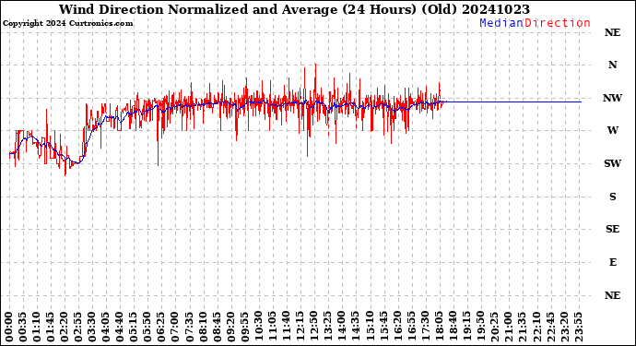
Task: Click the '23:20' time axis label
Action: tap(564, 327)
